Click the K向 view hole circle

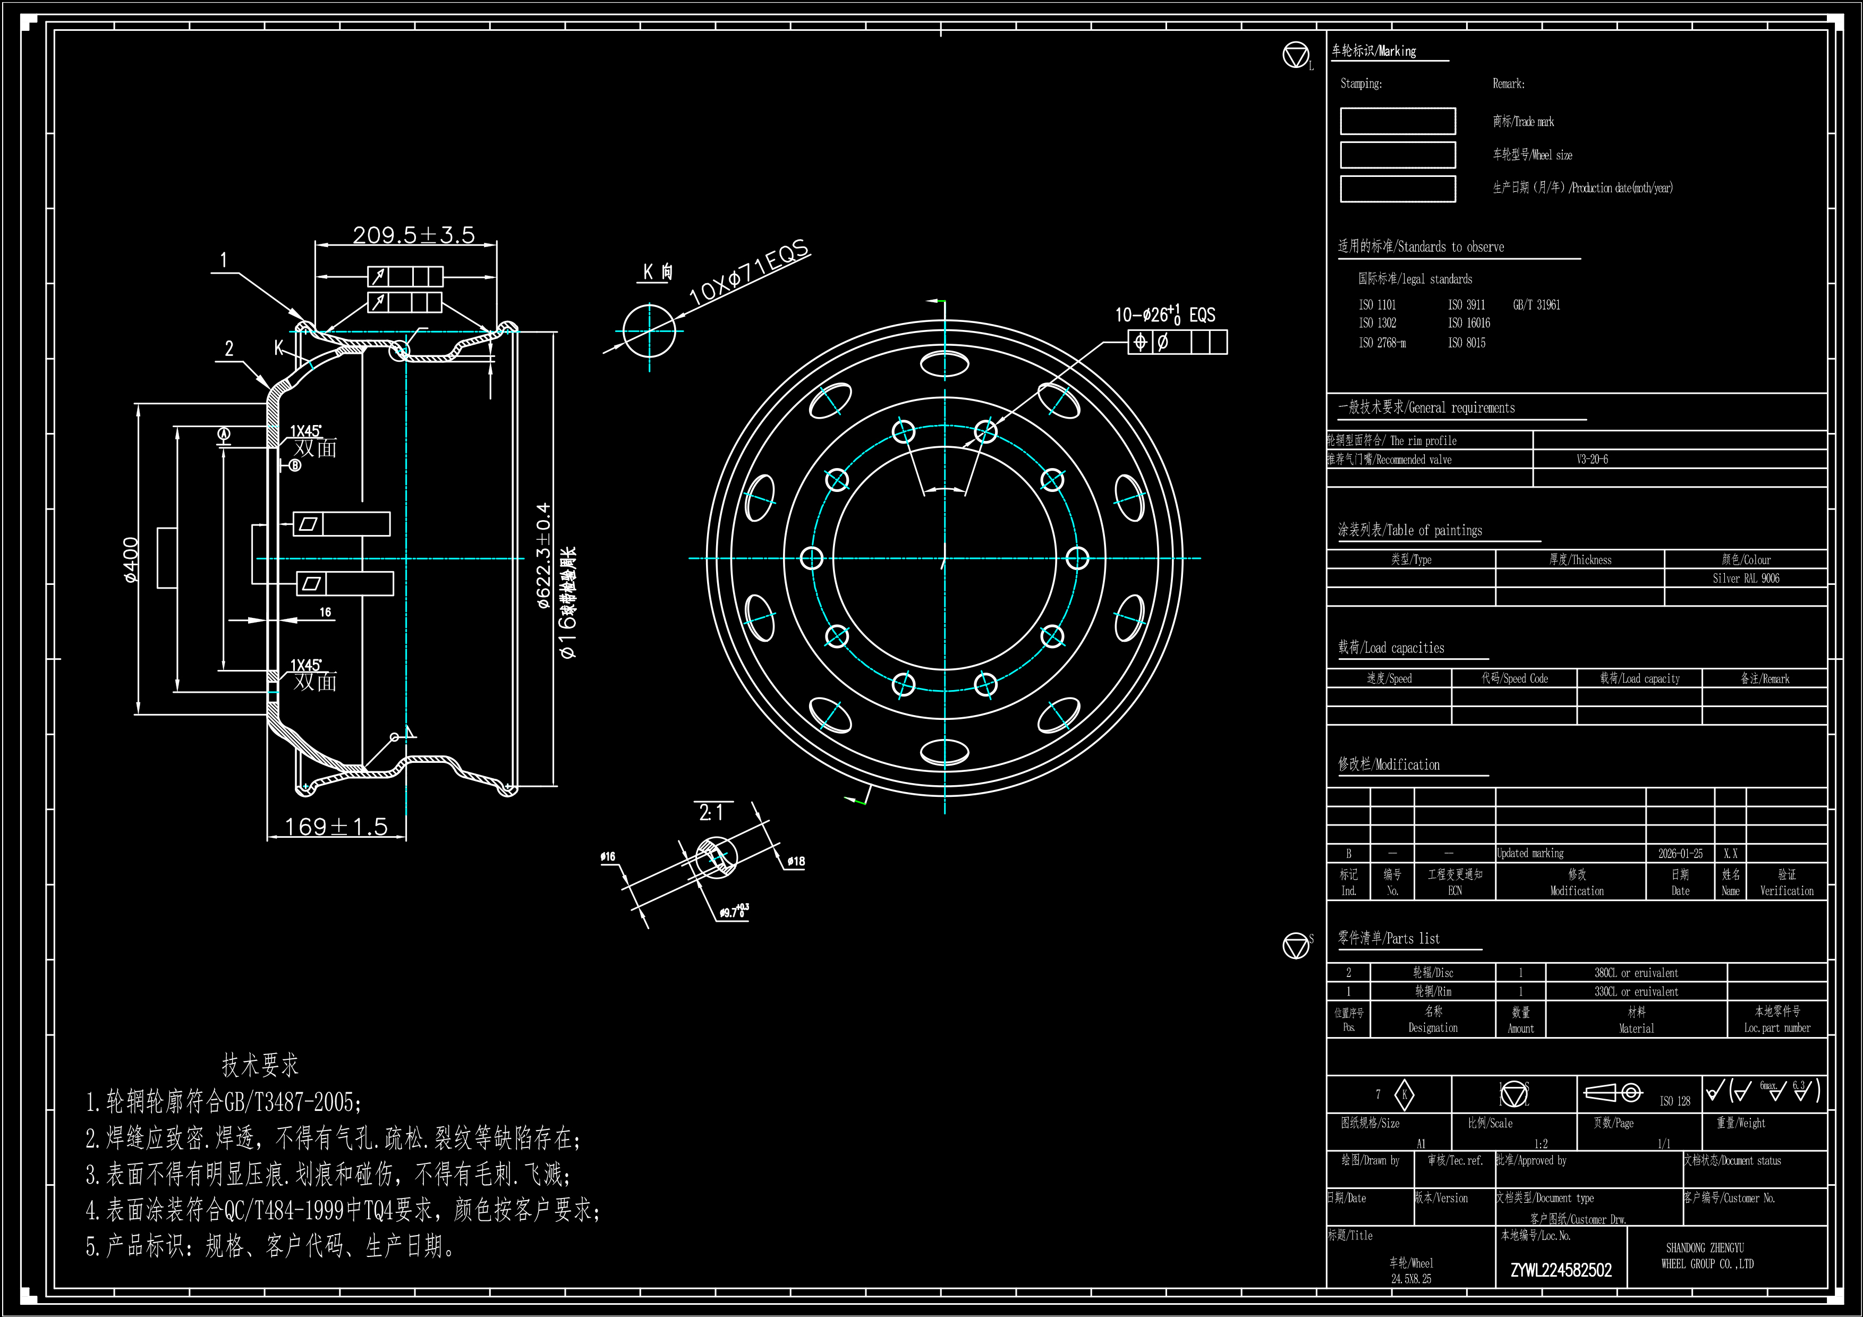pos(649,330)
